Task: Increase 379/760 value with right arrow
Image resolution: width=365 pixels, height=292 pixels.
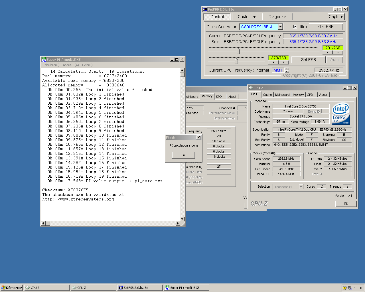Action: (x=284, y=62)
